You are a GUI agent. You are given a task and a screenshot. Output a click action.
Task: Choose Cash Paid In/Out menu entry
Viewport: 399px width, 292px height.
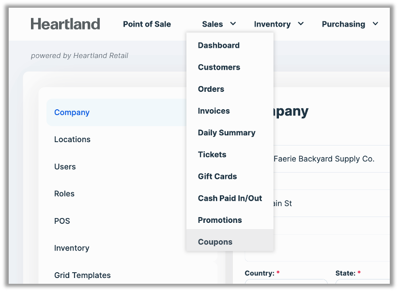[x=230, y=198]
